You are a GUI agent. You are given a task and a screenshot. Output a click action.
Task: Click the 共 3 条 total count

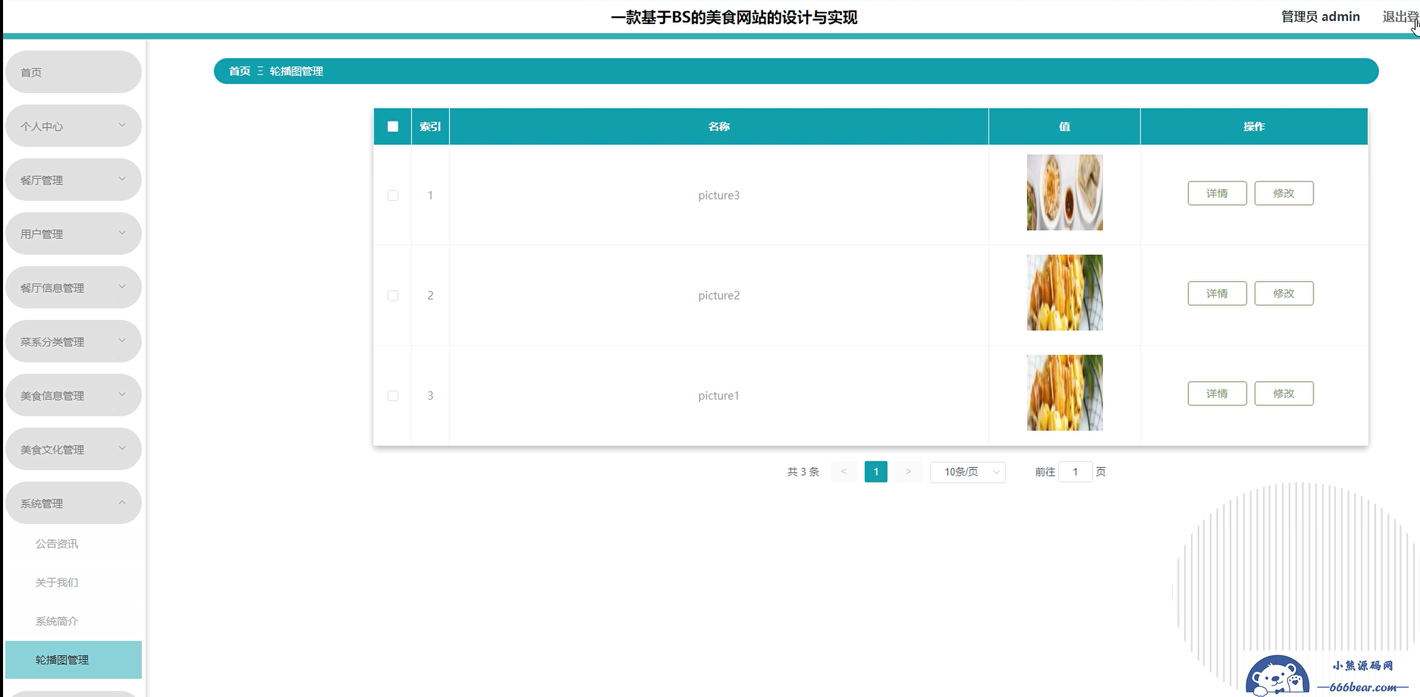click(x=803, y=472)
